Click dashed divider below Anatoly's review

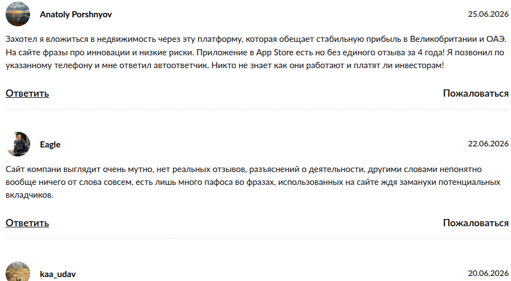pos(257,109)
